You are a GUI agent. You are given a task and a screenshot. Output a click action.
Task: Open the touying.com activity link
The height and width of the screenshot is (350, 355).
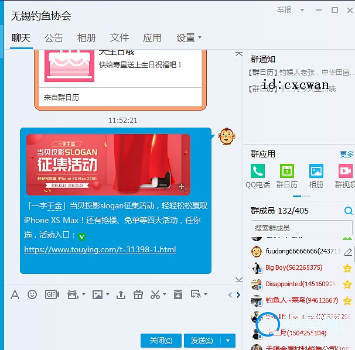tap(100, 249)
